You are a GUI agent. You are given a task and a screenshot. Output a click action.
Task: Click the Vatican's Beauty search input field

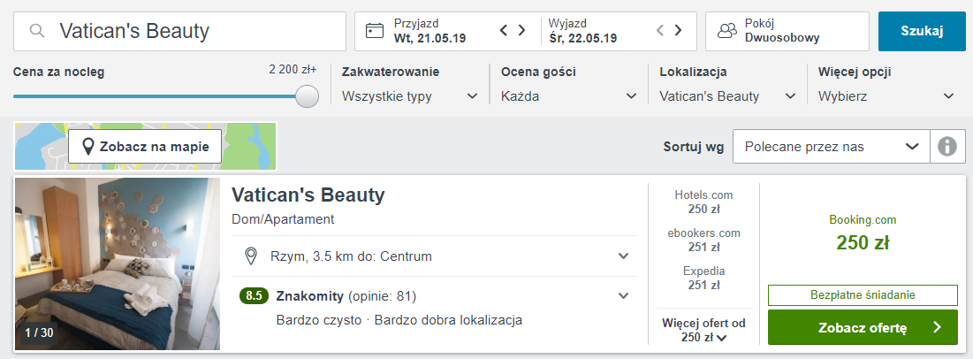coord(180,31)
